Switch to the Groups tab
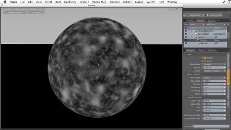The image size is (231, 130). click(211, 21)
